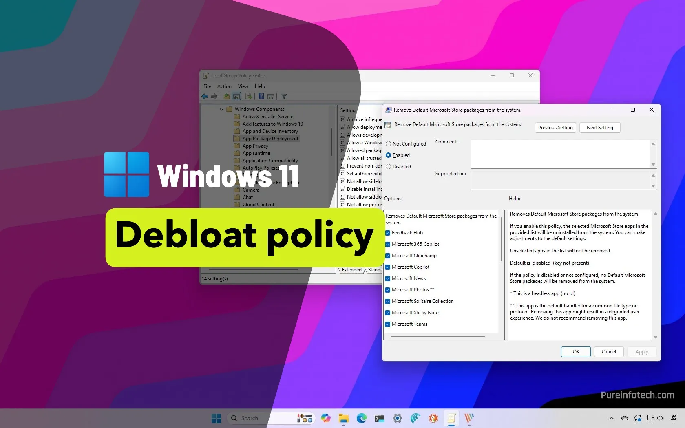Collapse the Windows Components tree node
This screenshot has height=428, width=685.
coord(221,109)
